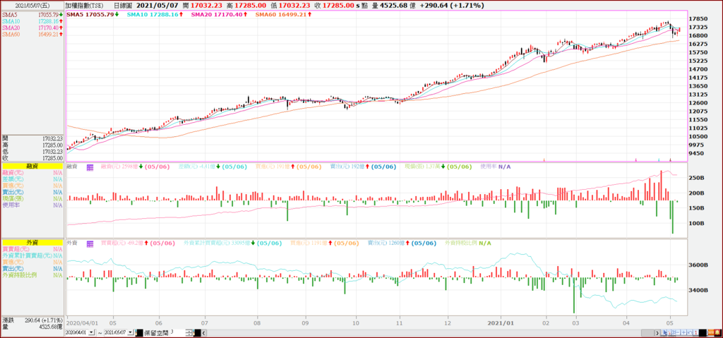Screen dimensions: 723x338
Task: Click the 加權指數(TSE) title
Action: coord(85,6)
